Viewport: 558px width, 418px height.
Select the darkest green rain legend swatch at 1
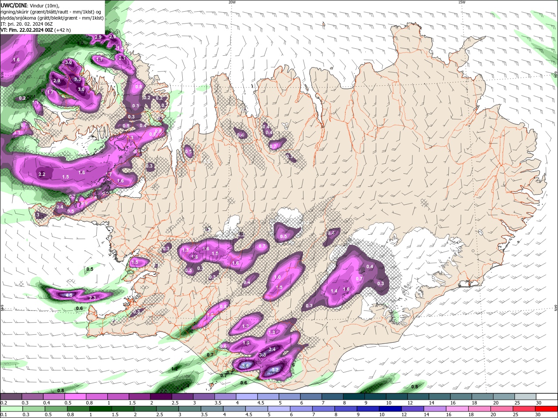click(101, 409)
